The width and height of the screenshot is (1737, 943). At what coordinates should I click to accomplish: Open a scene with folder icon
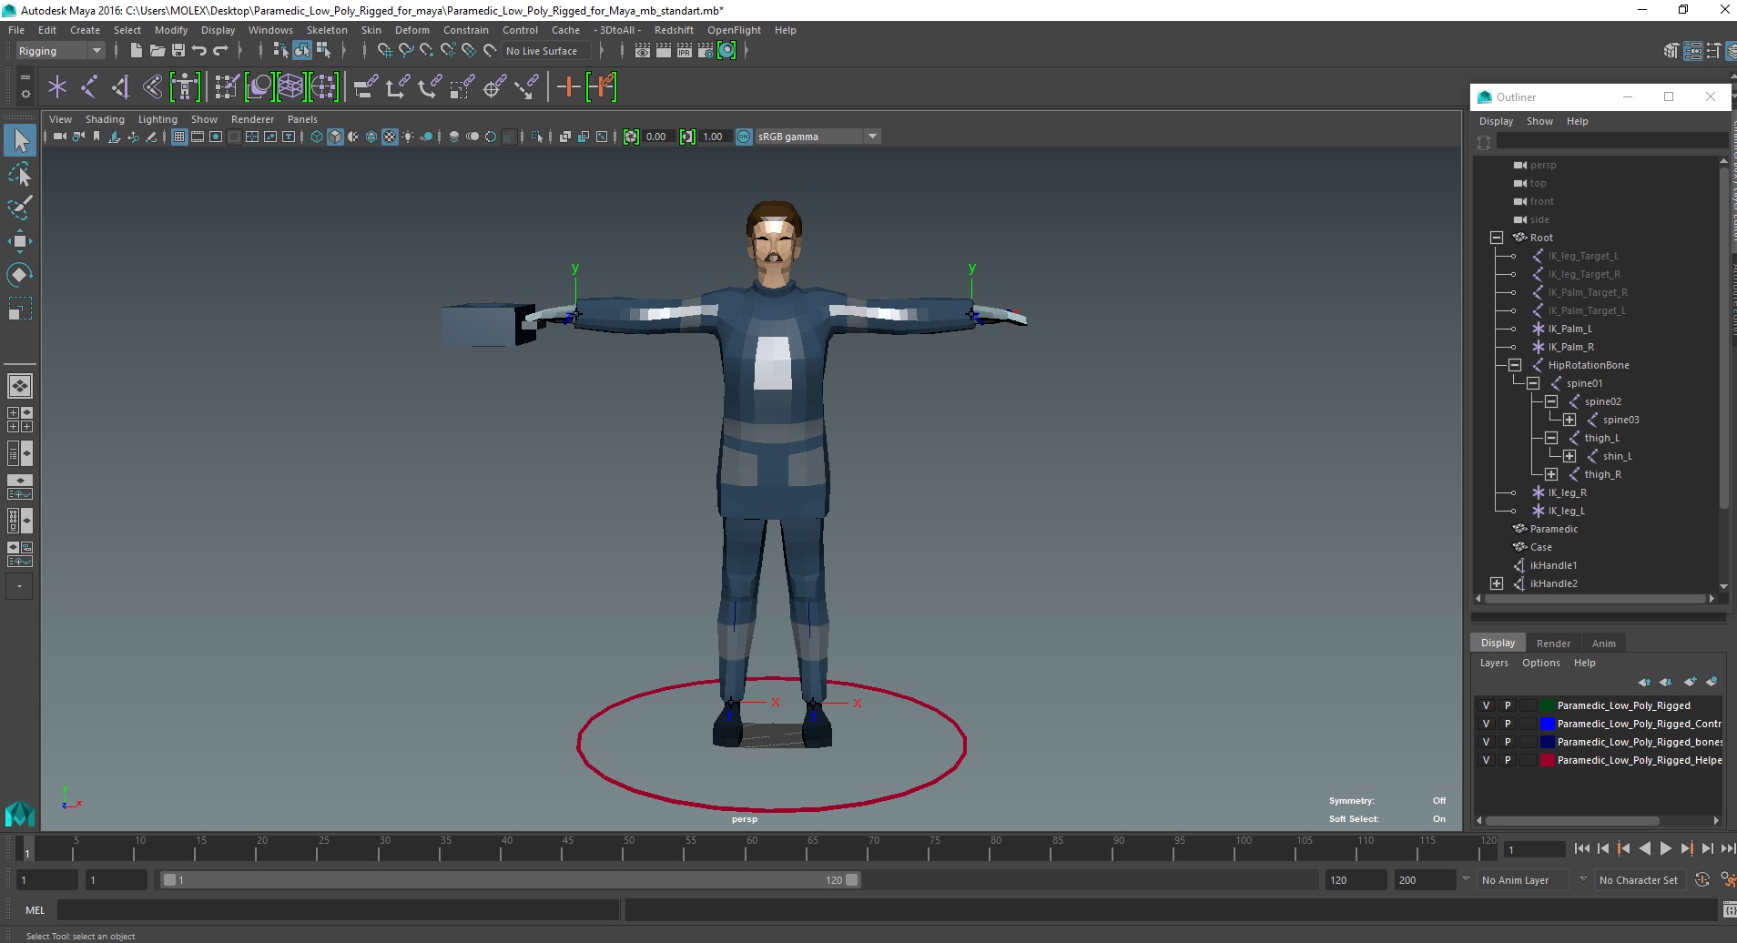pos(157,51)
